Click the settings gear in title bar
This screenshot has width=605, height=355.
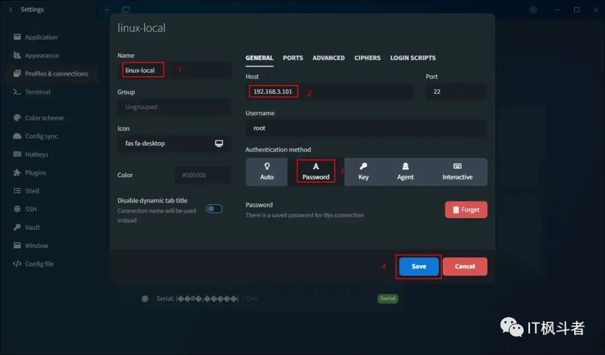pos(533,10)
